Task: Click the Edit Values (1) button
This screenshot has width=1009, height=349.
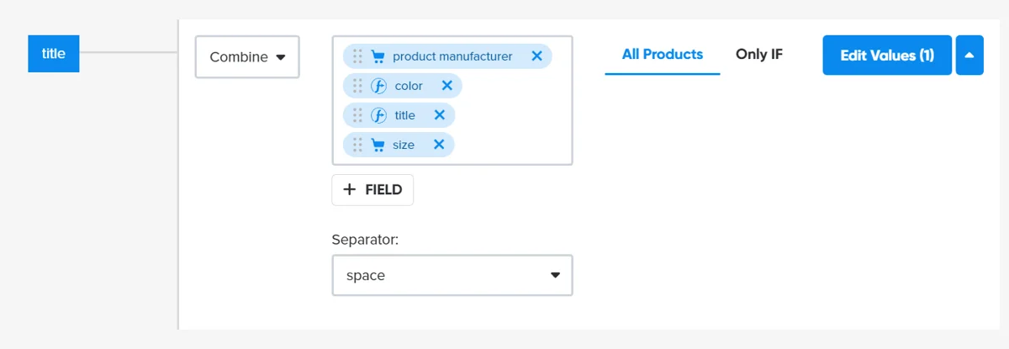Action: pyautogui.click(x=887, y=56)
